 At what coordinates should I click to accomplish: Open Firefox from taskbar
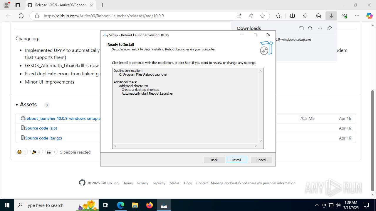click(x=149, y=205)
